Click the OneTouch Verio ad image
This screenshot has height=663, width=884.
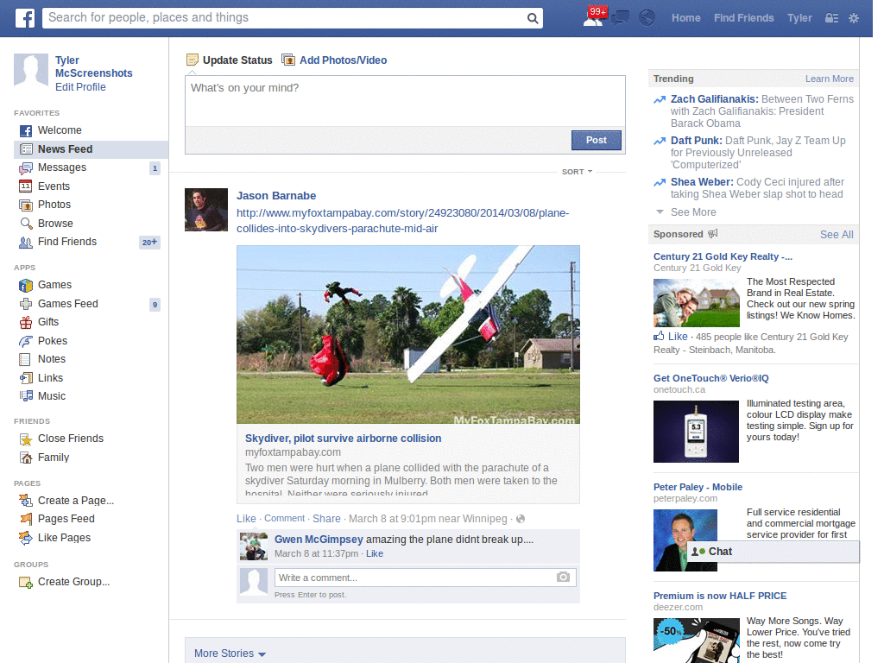pos(696,432)
